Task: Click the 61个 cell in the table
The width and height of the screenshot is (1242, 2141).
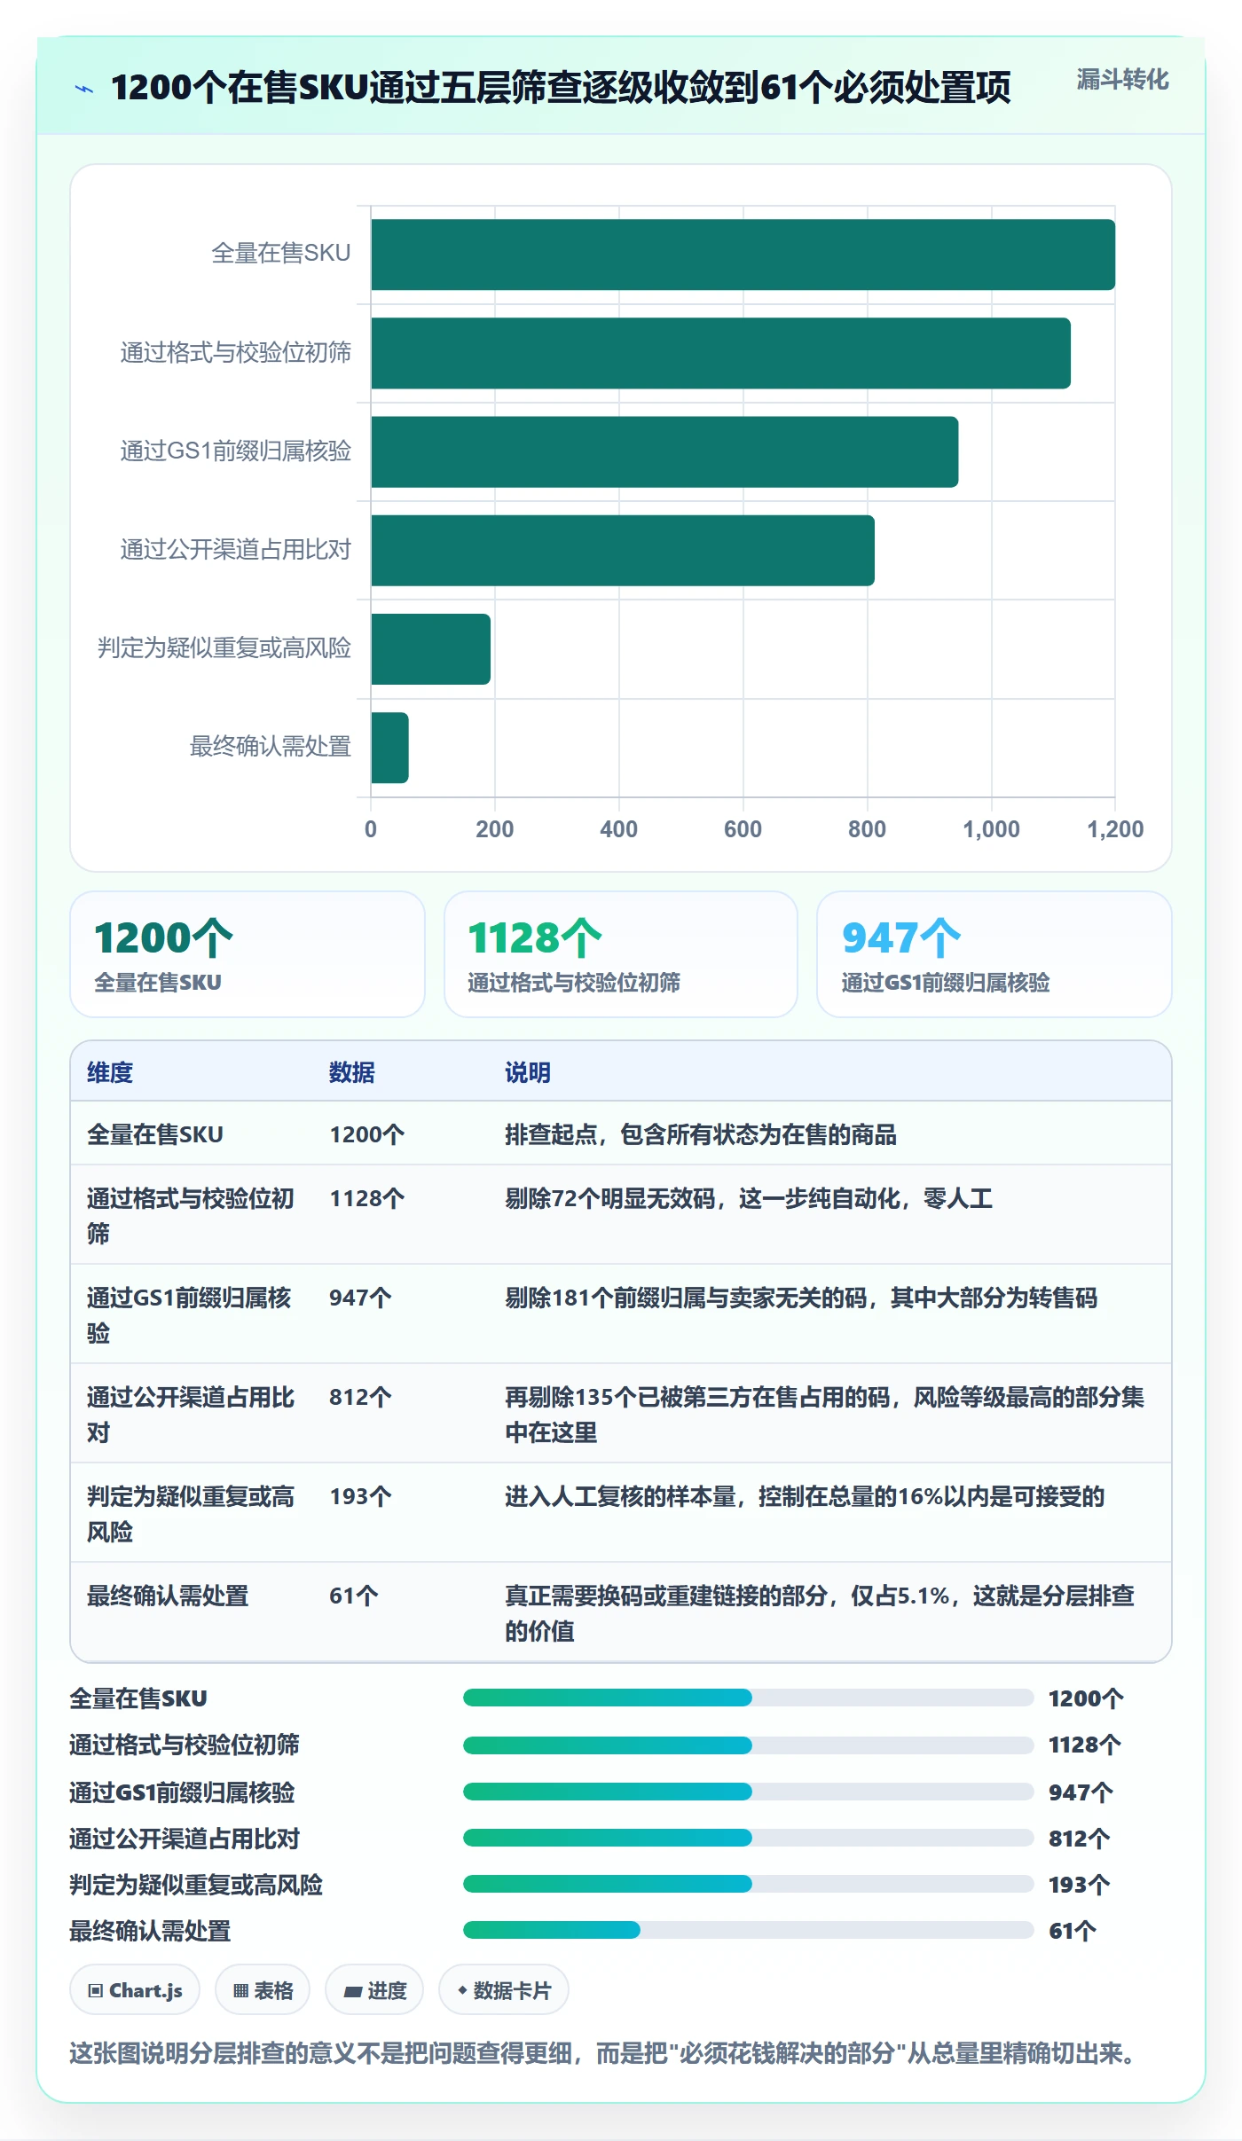Action: (354, 1596)
